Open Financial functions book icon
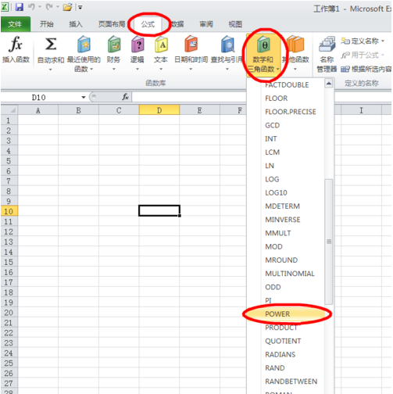 (114, 45)
